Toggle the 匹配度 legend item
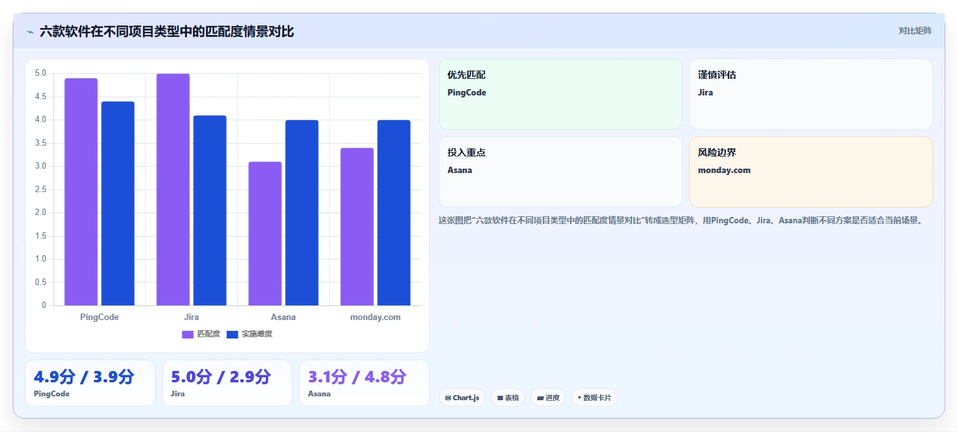958x432 pixels. 201,334
